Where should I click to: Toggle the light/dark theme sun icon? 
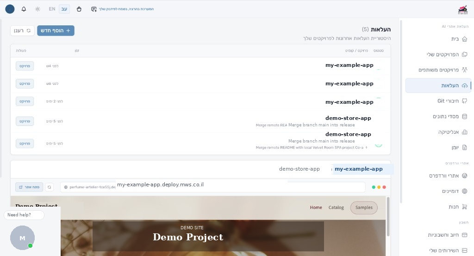coord(37,9)
